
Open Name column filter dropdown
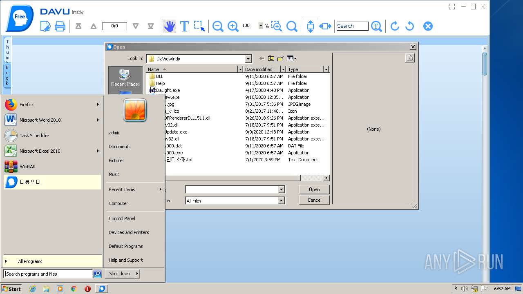(x=240, y=69)
